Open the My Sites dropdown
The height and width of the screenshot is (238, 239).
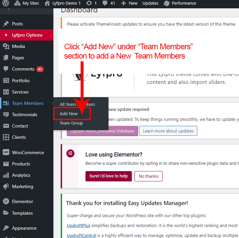(x=30, y=3)
